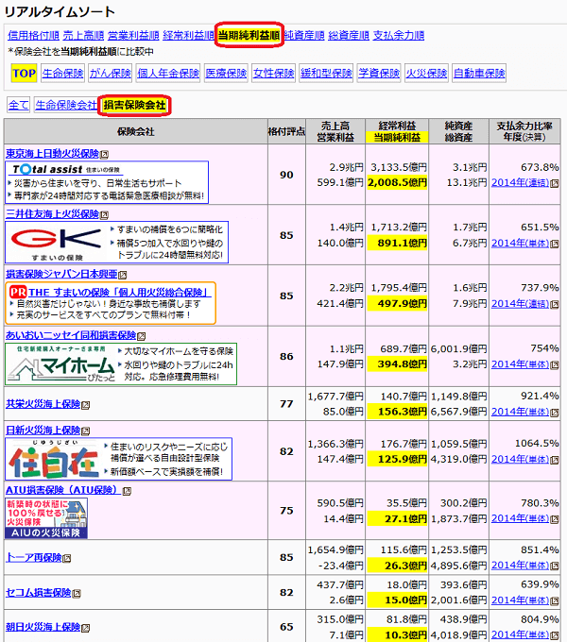Open the 医療保険 category

click(x=226, y=74)
